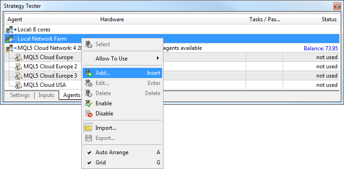Collapse the MQL5 Cloud Network node
This screenshot has height=169, width=344.
coord(15,48)
